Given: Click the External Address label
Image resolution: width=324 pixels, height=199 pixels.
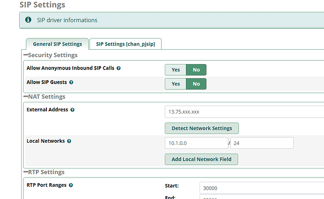Looking at the screenshot, I should pos(47,110).
